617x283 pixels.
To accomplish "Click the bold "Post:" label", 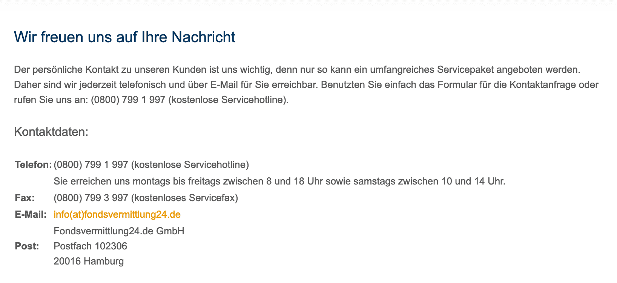I will [27, 246].
